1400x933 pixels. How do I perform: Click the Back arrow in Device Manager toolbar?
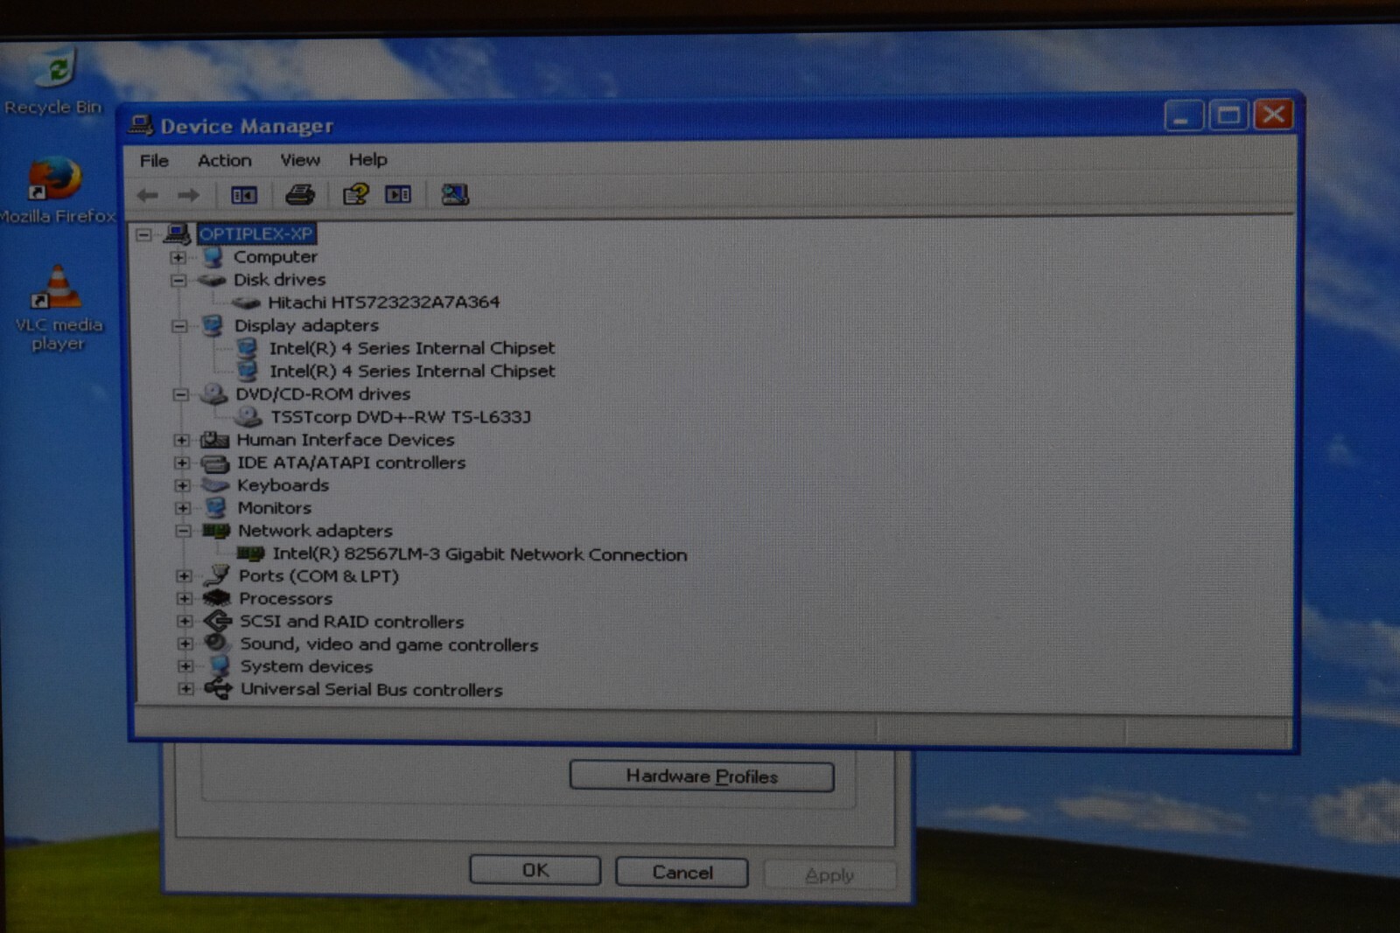(x=148, y=195)
